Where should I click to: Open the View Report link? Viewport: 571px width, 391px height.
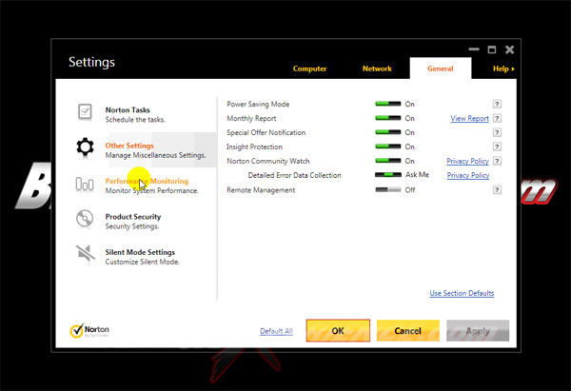469,118
